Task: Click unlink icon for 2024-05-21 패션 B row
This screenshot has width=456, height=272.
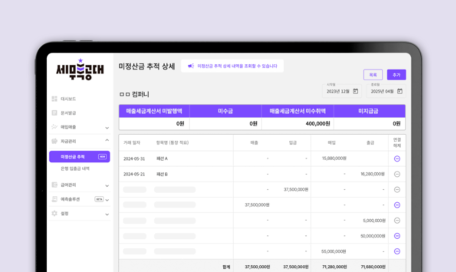Action: pos(397,174)
